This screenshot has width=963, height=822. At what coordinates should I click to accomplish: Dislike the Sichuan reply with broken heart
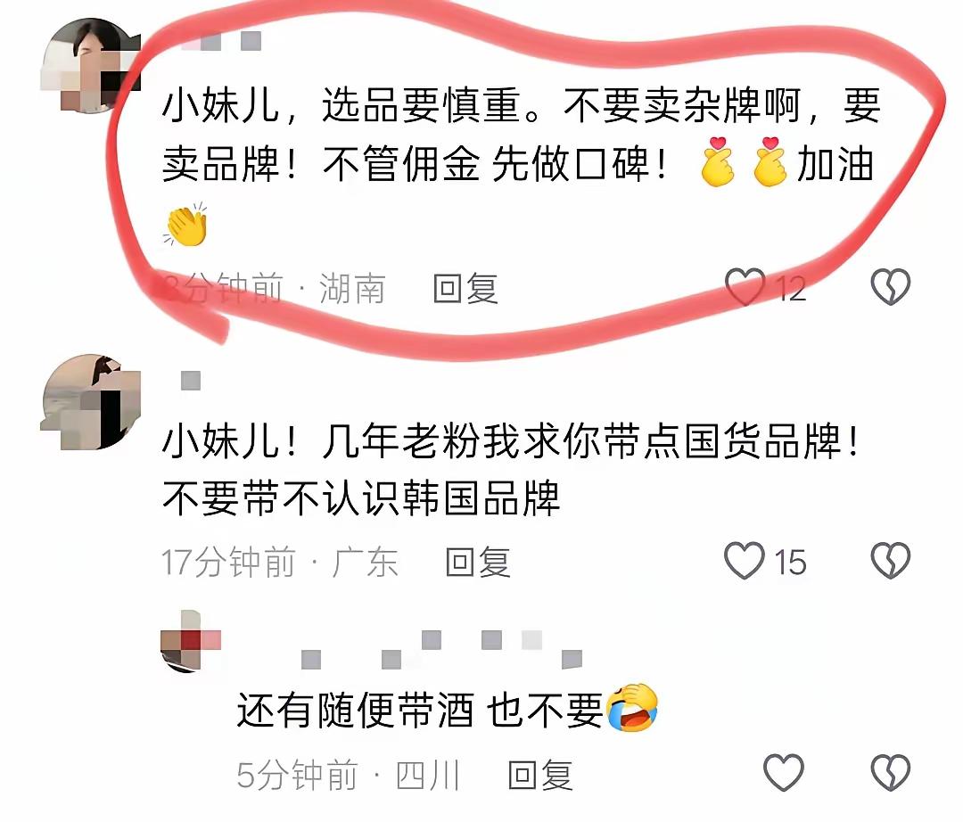(891, 772)
